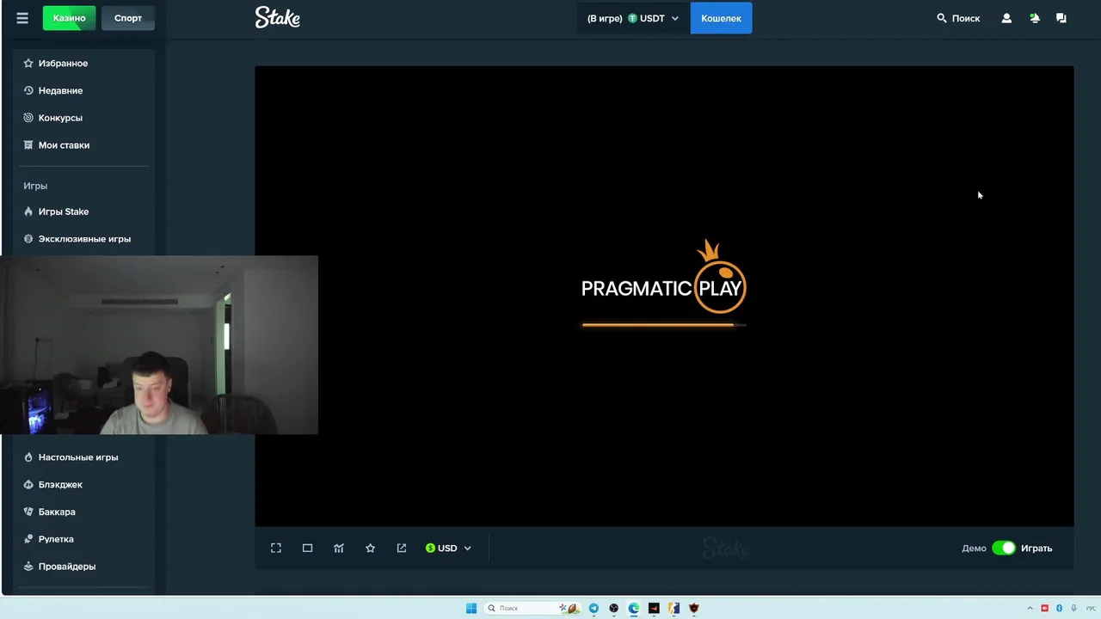Open the hamburger menu icon
1101x619 pixels.
pos(22,18)
